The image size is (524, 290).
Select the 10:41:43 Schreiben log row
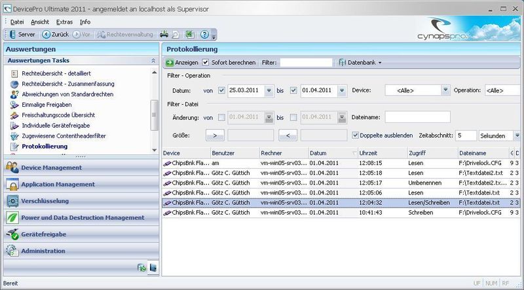coord(341,213)
